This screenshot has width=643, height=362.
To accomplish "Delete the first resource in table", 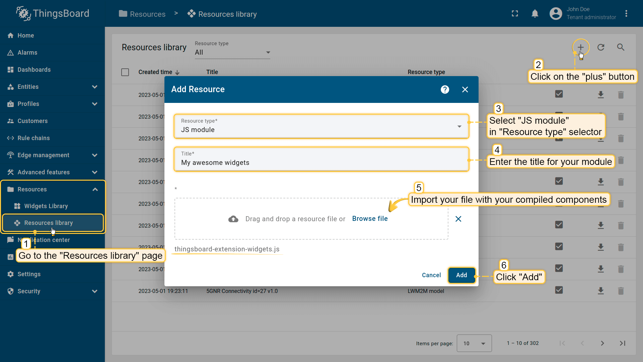I will pyautogui.click(x=621, y=95).
